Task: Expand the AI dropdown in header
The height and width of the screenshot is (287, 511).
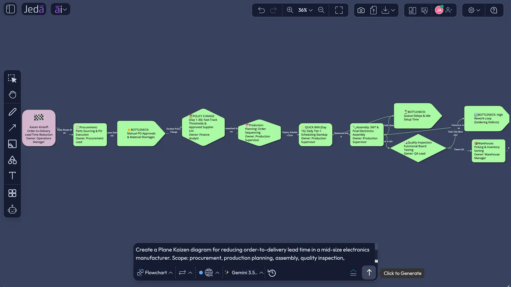Action: (x=60, y=9)
